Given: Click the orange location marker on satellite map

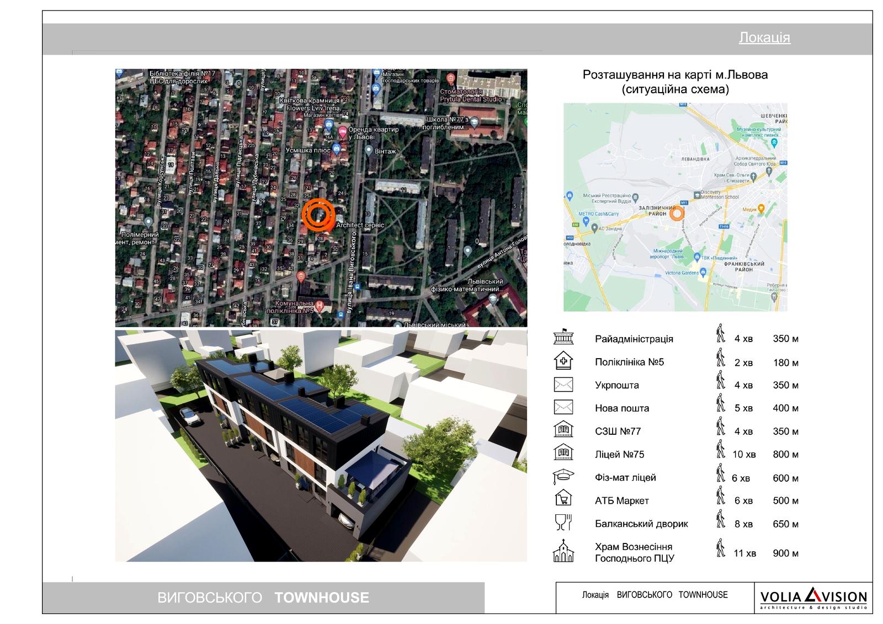Looking at the screenshot, I should 318,214.
